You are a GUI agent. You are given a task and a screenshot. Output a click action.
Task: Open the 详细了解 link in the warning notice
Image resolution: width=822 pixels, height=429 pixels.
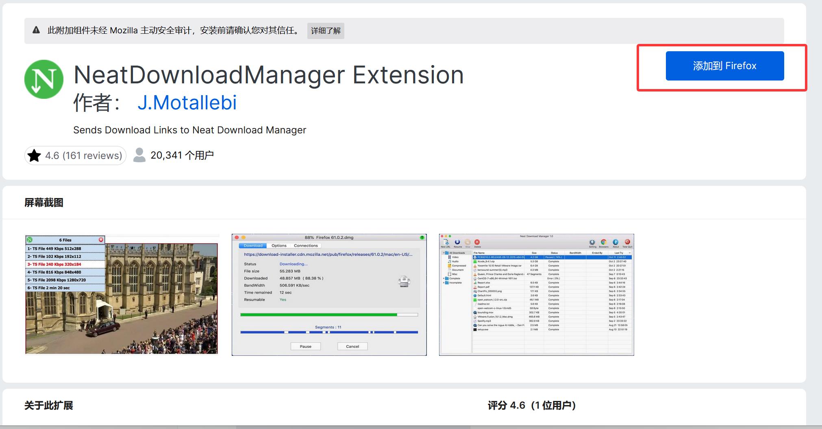pyautogui.click(x=326, y=31)
